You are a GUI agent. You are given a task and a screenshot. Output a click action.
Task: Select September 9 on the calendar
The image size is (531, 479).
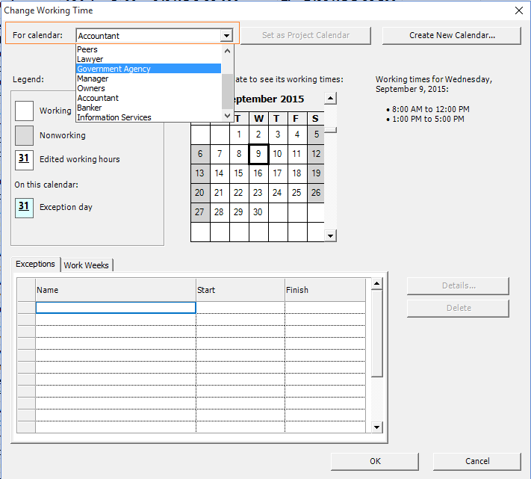click(258, 154)
